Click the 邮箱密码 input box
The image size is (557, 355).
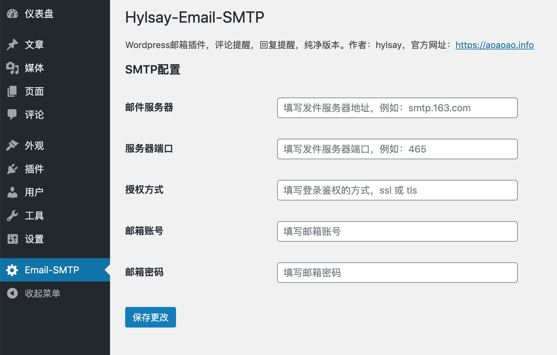[x=397, y=273]
